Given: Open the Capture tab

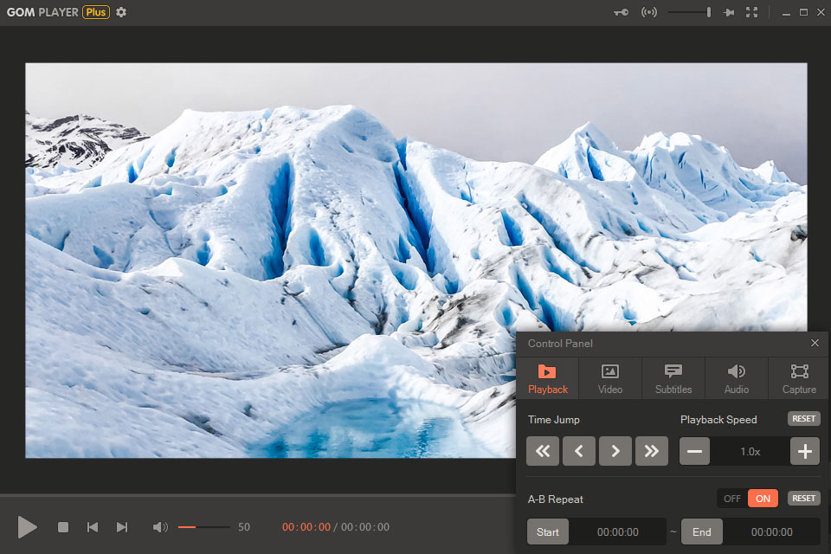Looking at the screenshot, I should 799,378.
